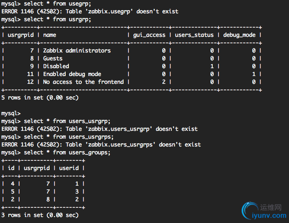Click the id column header in users_groups
The height and width of the screenshot is (223, 289).
pyautogui.click(x=11, y=168)
